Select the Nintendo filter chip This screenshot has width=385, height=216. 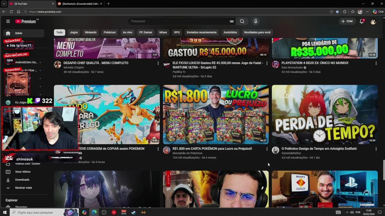coord(91,32)
